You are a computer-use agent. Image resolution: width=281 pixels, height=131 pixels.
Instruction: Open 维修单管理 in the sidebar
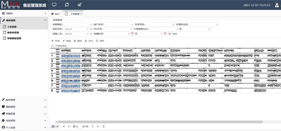(x=13, y=33)
